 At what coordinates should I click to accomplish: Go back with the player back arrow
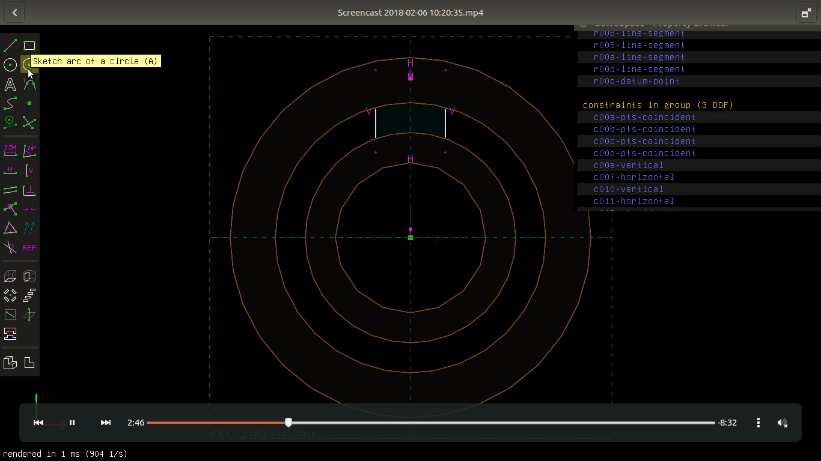14,13
